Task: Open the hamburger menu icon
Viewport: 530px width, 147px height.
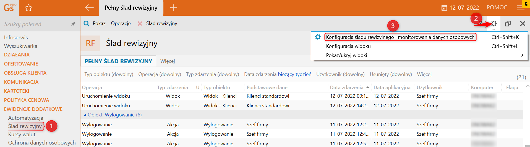Action: point(520,8)
